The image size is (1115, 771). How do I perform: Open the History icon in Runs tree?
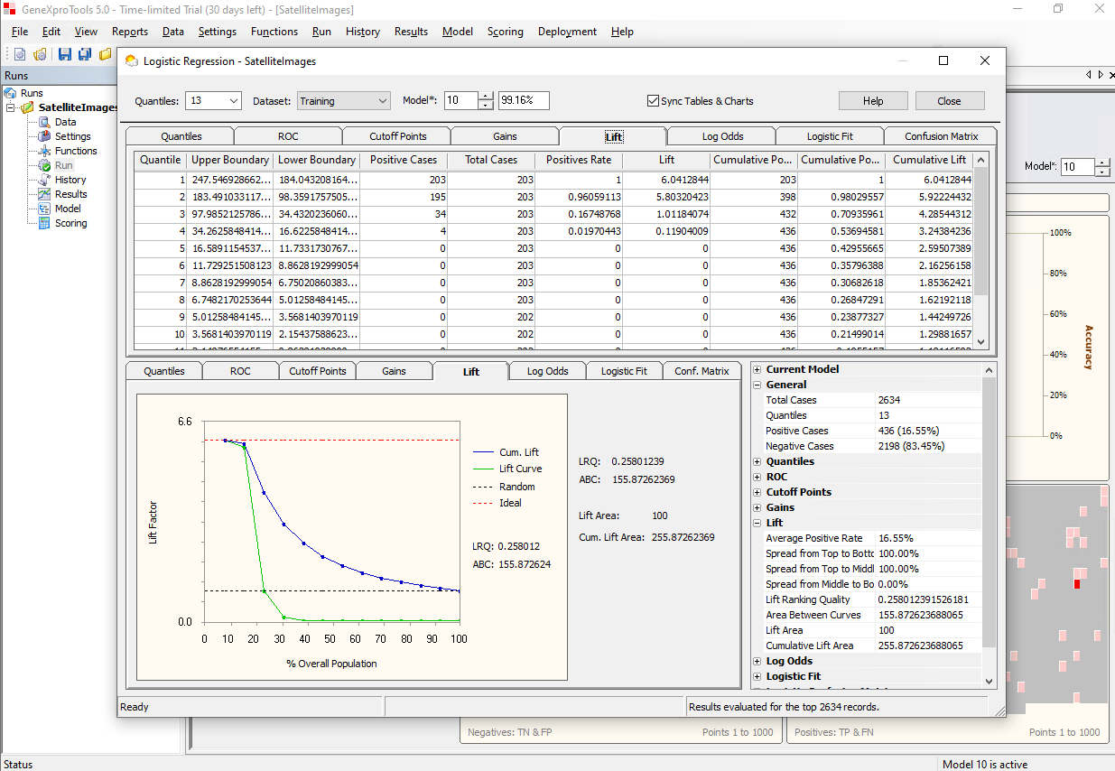click(x=44, y=180)
